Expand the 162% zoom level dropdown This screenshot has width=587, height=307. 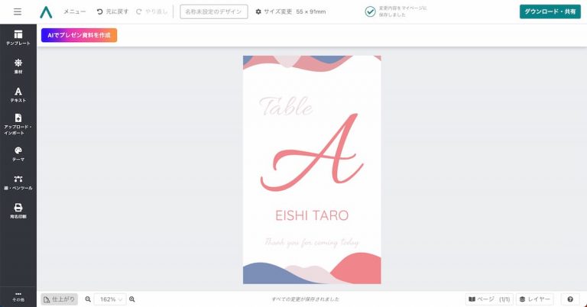110,299
